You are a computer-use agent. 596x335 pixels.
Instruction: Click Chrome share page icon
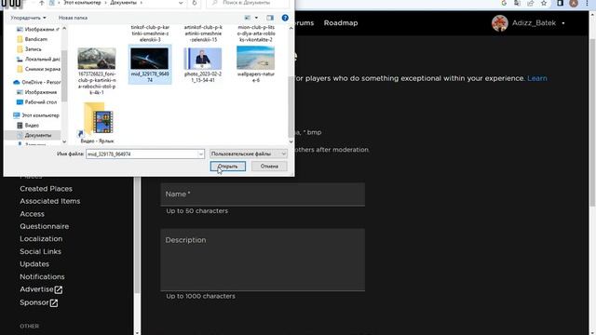point(531,3)
